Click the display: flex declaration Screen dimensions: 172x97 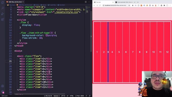tap(31, 25)
